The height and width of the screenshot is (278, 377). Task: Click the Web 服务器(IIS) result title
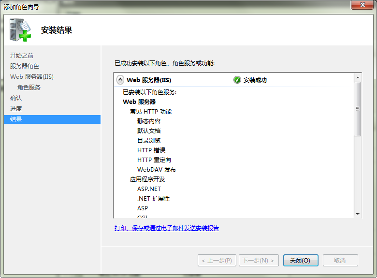149,80
